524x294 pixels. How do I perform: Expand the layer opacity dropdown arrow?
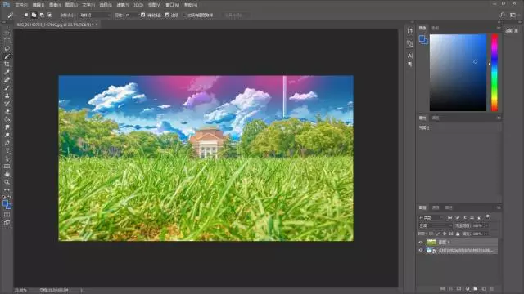[486, 225]
